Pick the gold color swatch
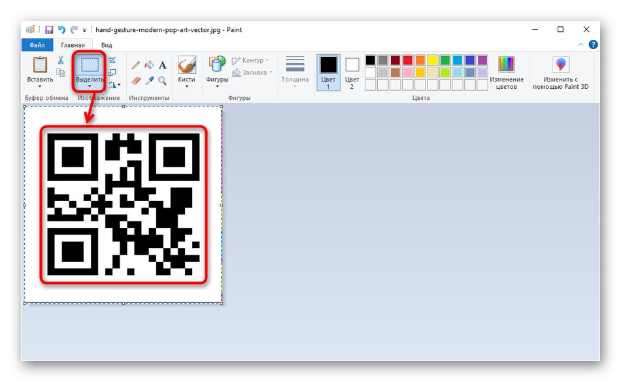Image resolution: width=621 pixels, height=382 pixels. (420, 72)
